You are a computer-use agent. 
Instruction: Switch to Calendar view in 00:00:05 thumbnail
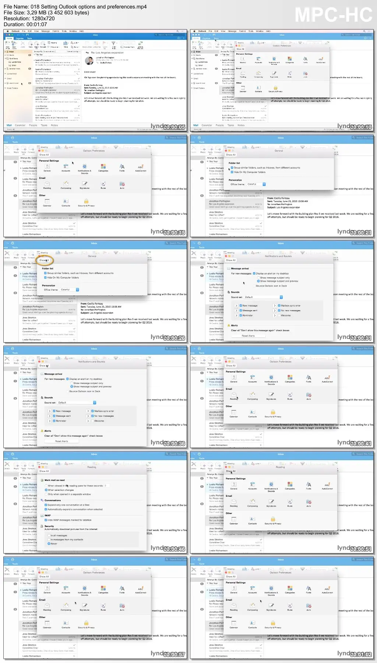[x=20, y=125]
